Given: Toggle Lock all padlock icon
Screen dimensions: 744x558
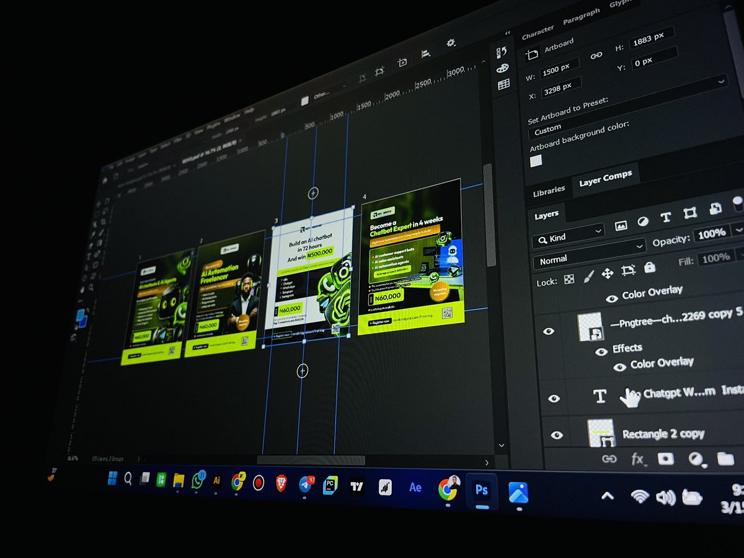Looking at the screenshot, I should pyautogui.click(x=649, y=267).
